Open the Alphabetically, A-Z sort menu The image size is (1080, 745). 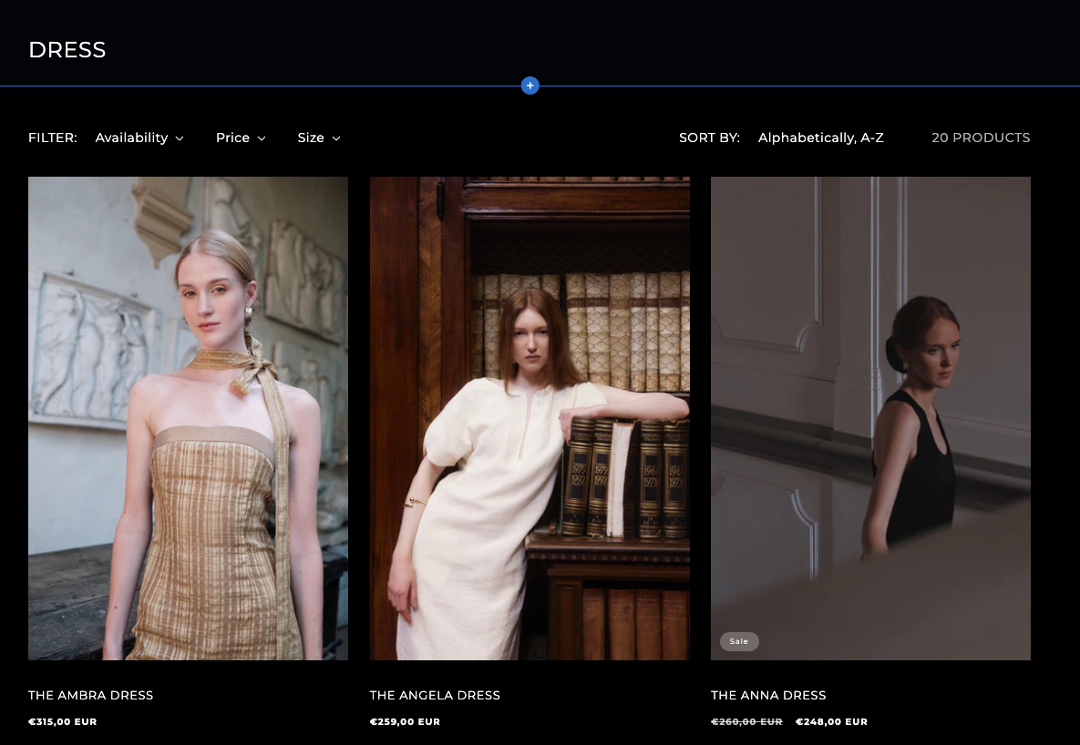pos(820,138)
